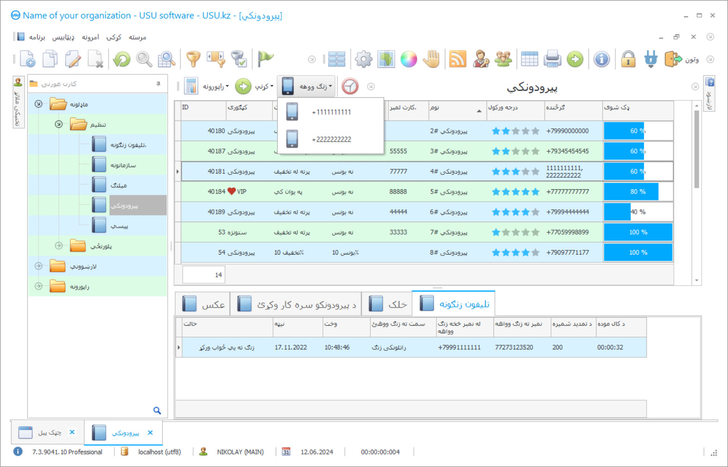Click the magnifying glass search icon
Viewport: 728px width, 467px height.
point(144,59)
